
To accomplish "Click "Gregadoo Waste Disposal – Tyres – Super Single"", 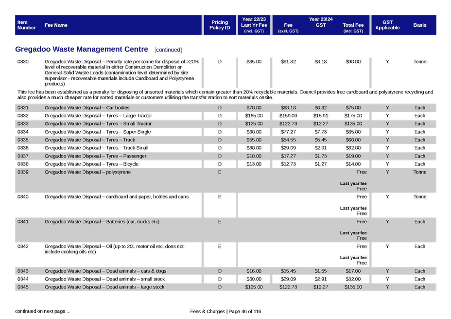I will click(98, 132).
